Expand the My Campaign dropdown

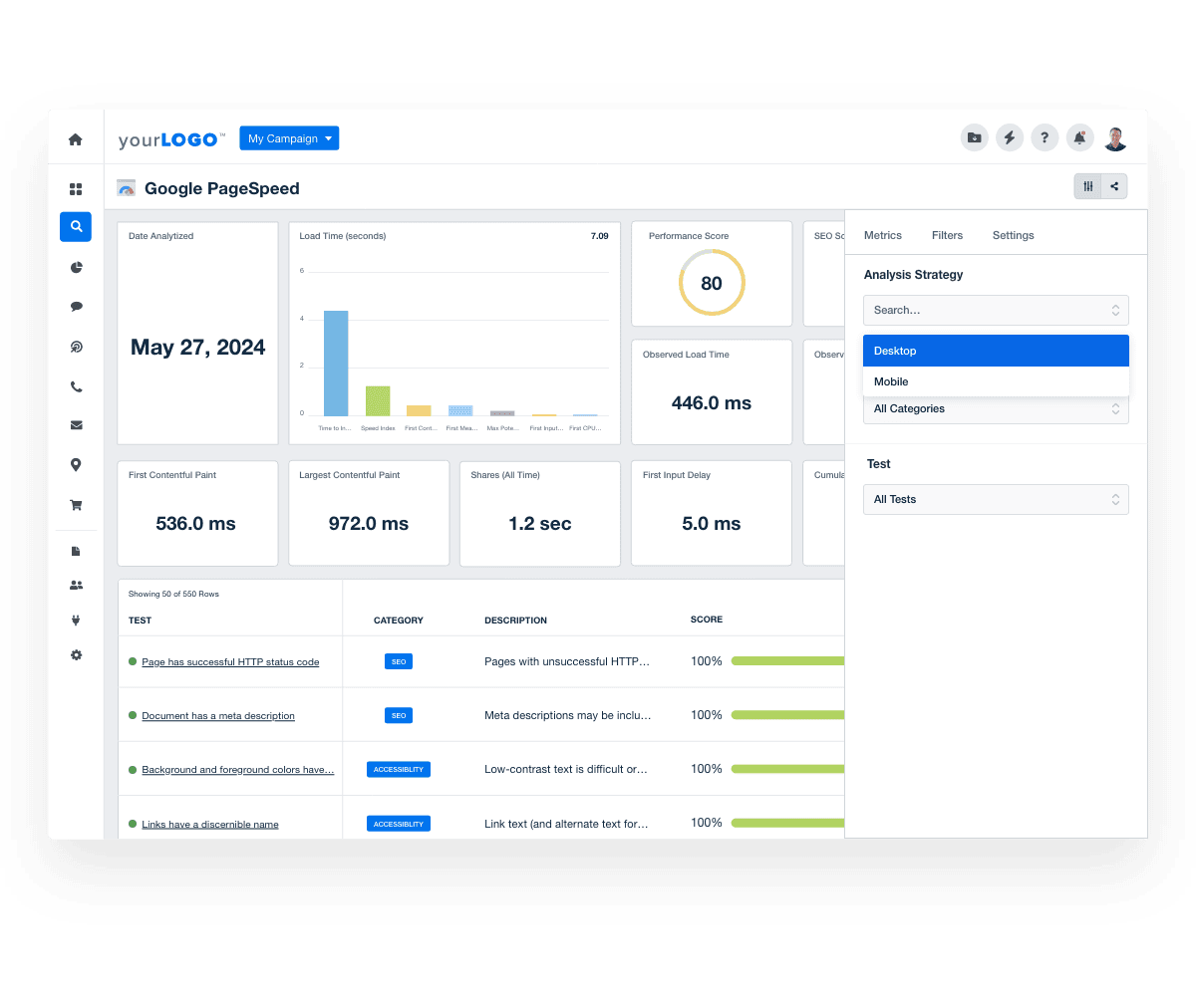point(289,137)
